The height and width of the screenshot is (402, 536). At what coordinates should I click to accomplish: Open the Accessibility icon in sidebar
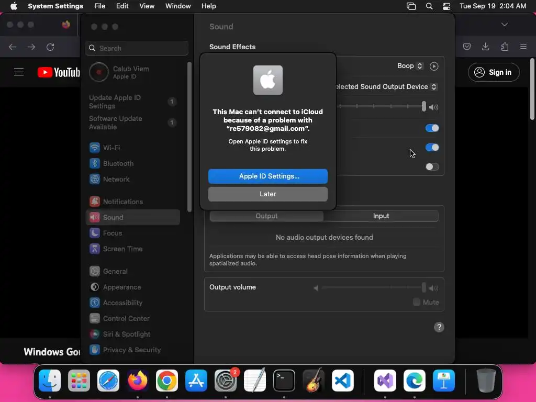pyautogui.click(x=95, y=303)
